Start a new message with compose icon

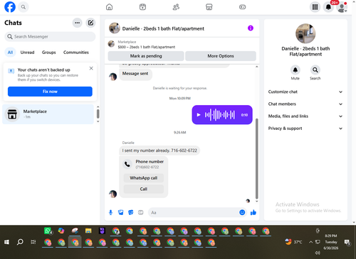tap(90, 23)
